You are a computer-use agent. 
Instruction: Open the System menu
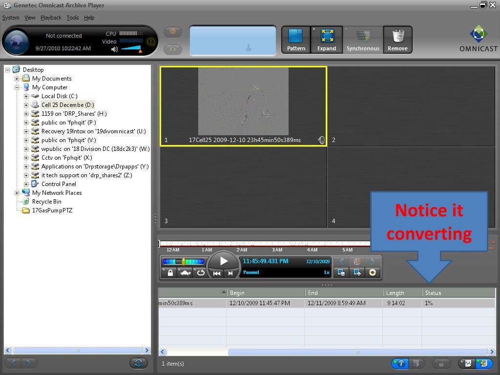pos(11,18)
